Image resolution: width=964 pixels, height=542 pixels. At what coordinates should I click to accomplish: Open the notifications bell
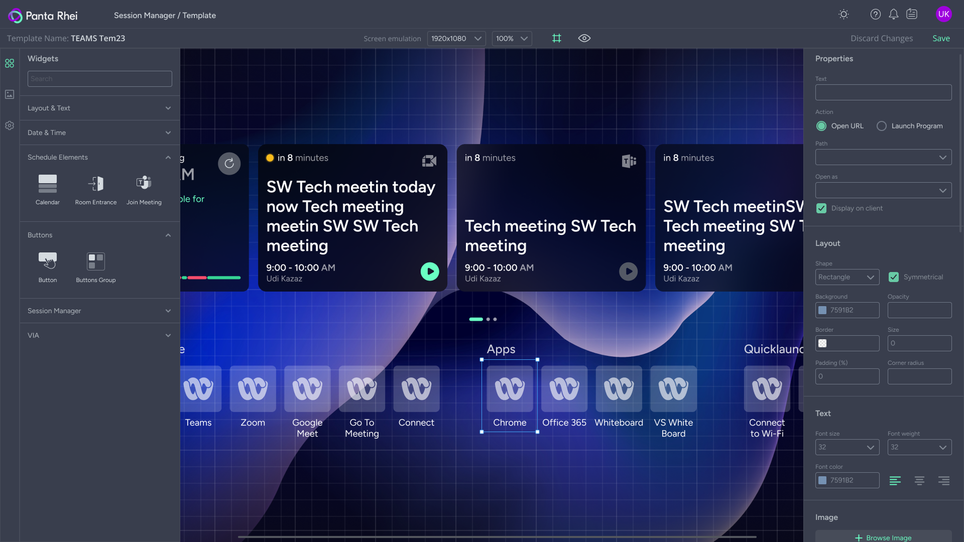894,15
